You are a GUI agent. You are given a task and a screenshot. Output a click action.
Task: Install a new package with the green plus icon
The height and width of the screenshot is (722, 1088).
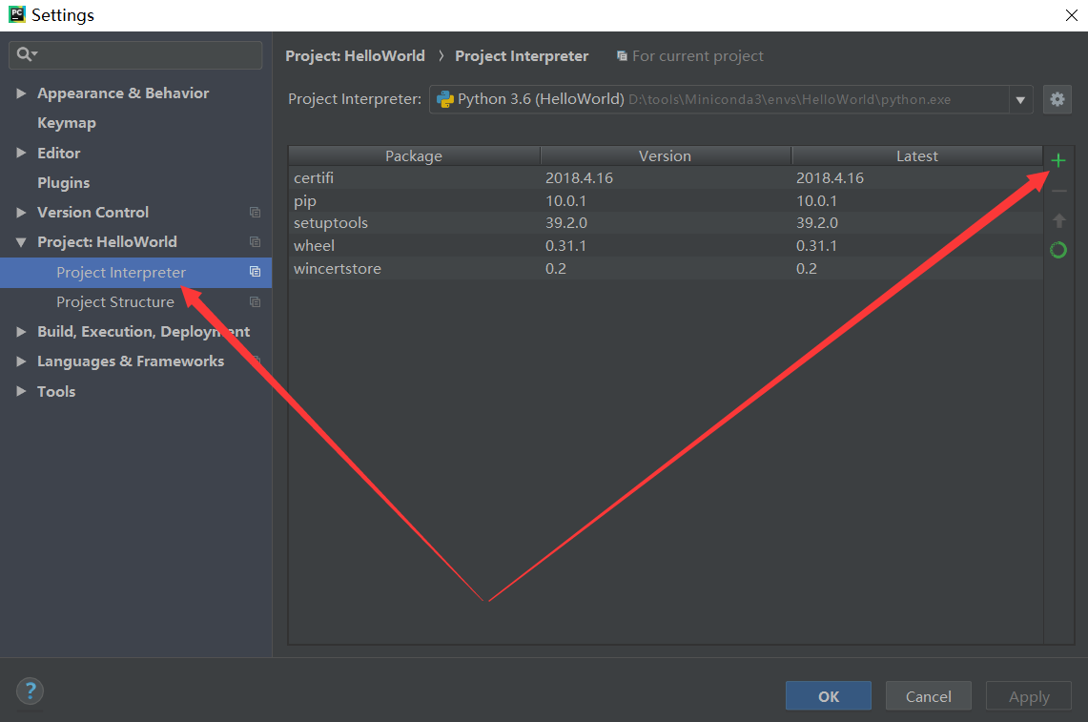click(1057, 160)
